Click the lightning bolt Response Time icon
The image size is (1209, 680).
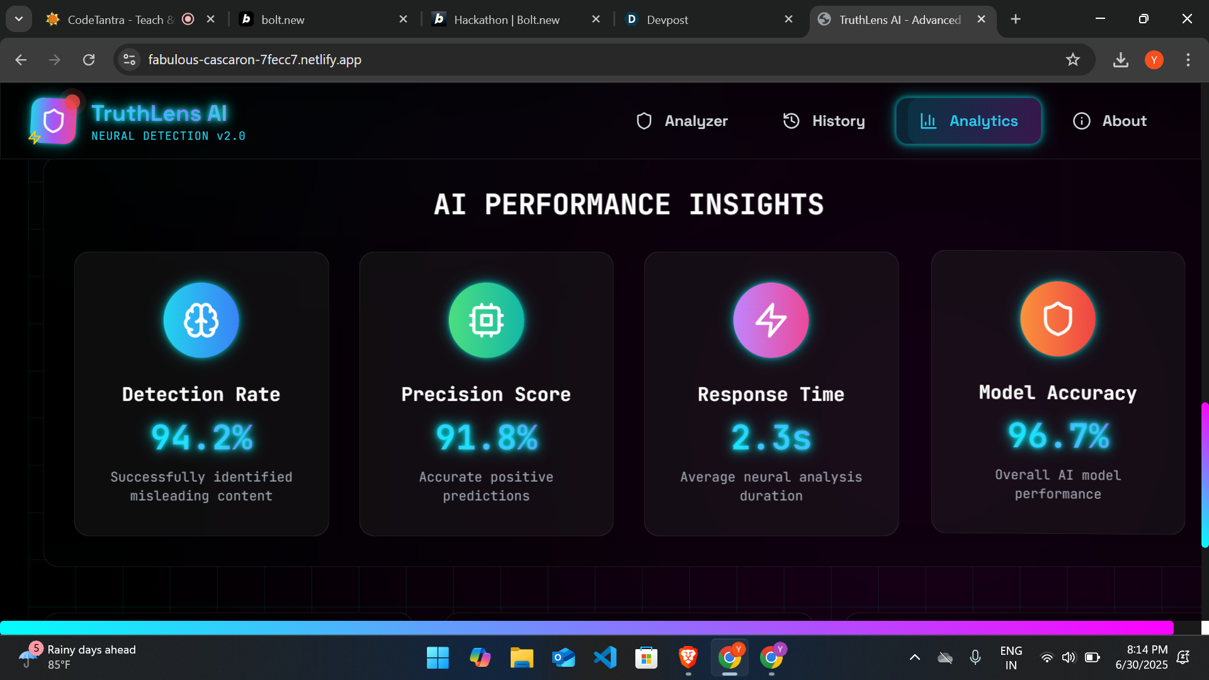click(x=771, y=320)
